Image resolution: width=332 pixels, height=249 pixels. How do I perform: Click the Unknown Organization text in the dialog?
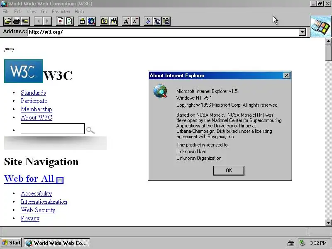[199, 158]
